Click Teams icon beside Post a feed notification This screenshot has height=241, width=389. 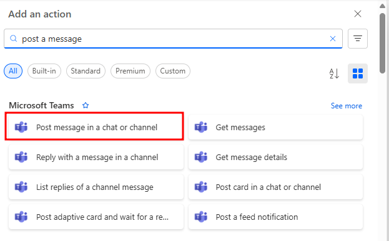click(x=200, y=217)
